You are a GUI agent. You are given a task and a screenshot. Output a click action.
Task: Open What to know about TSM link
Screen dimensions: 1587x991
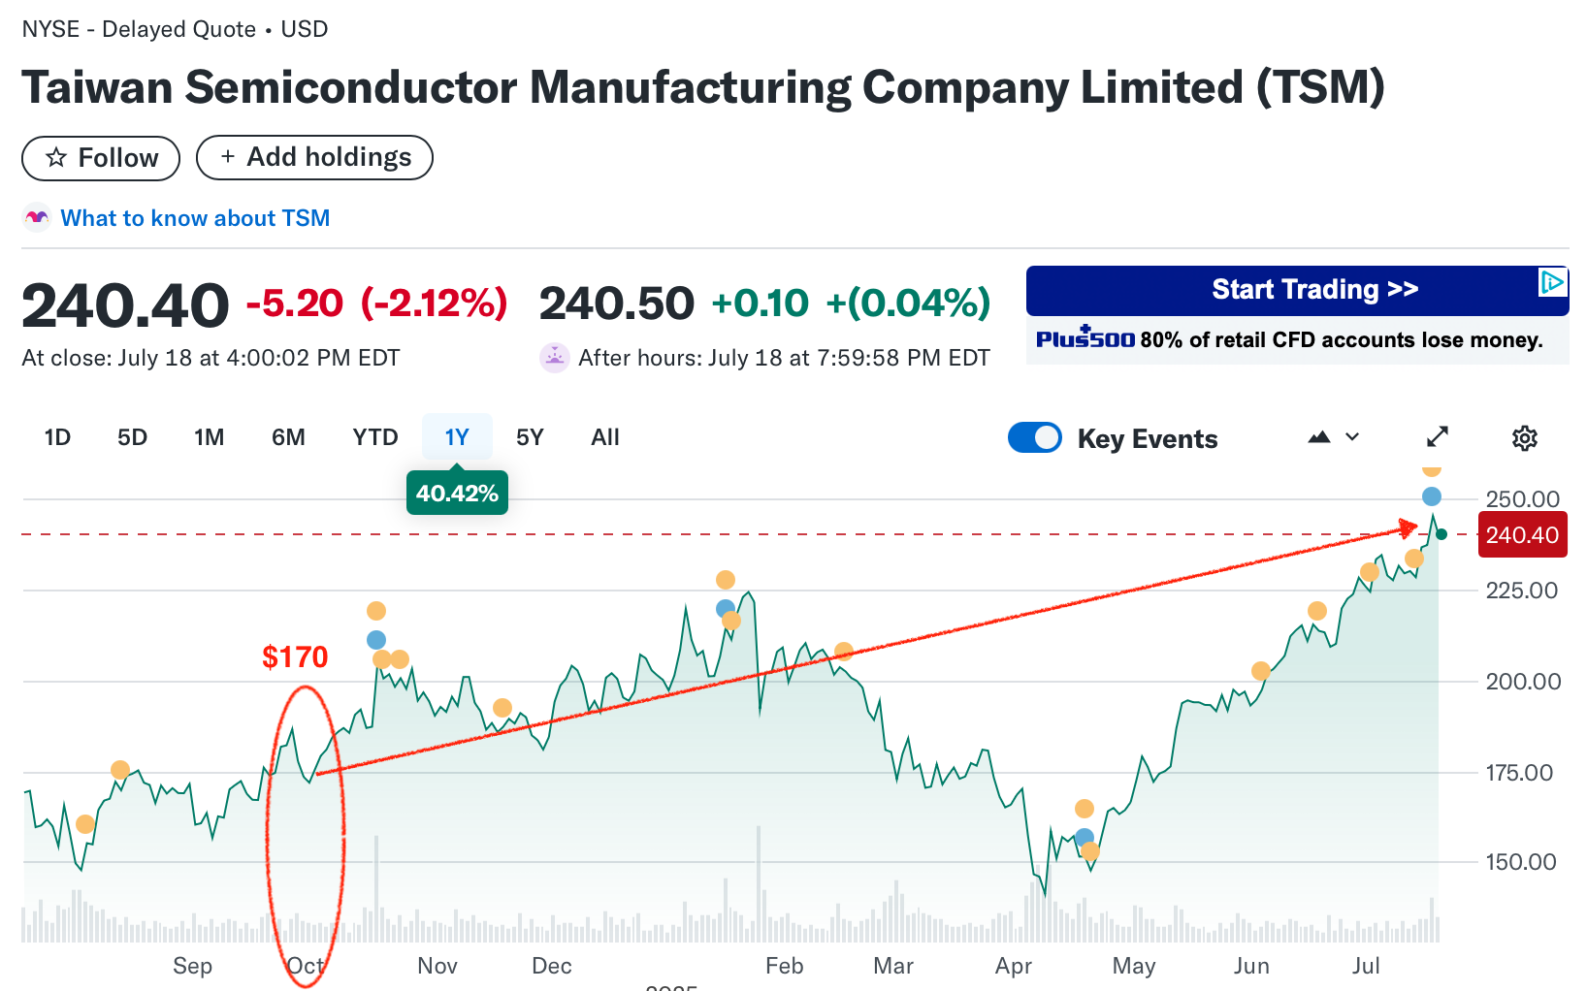point(195,218)
